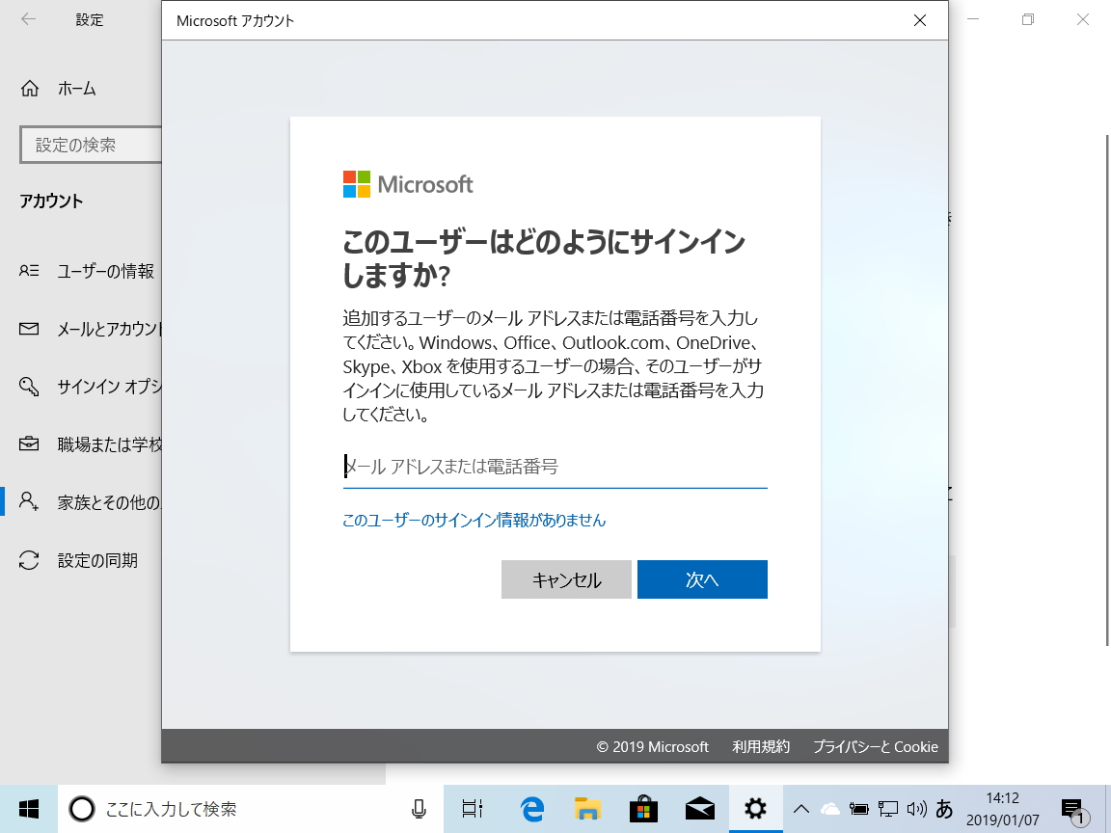The height and width of the screenshot is (833, 1111).
Task: Click このユーザーのサインイン情報がありません link
Action: click(x=474, y=520)
